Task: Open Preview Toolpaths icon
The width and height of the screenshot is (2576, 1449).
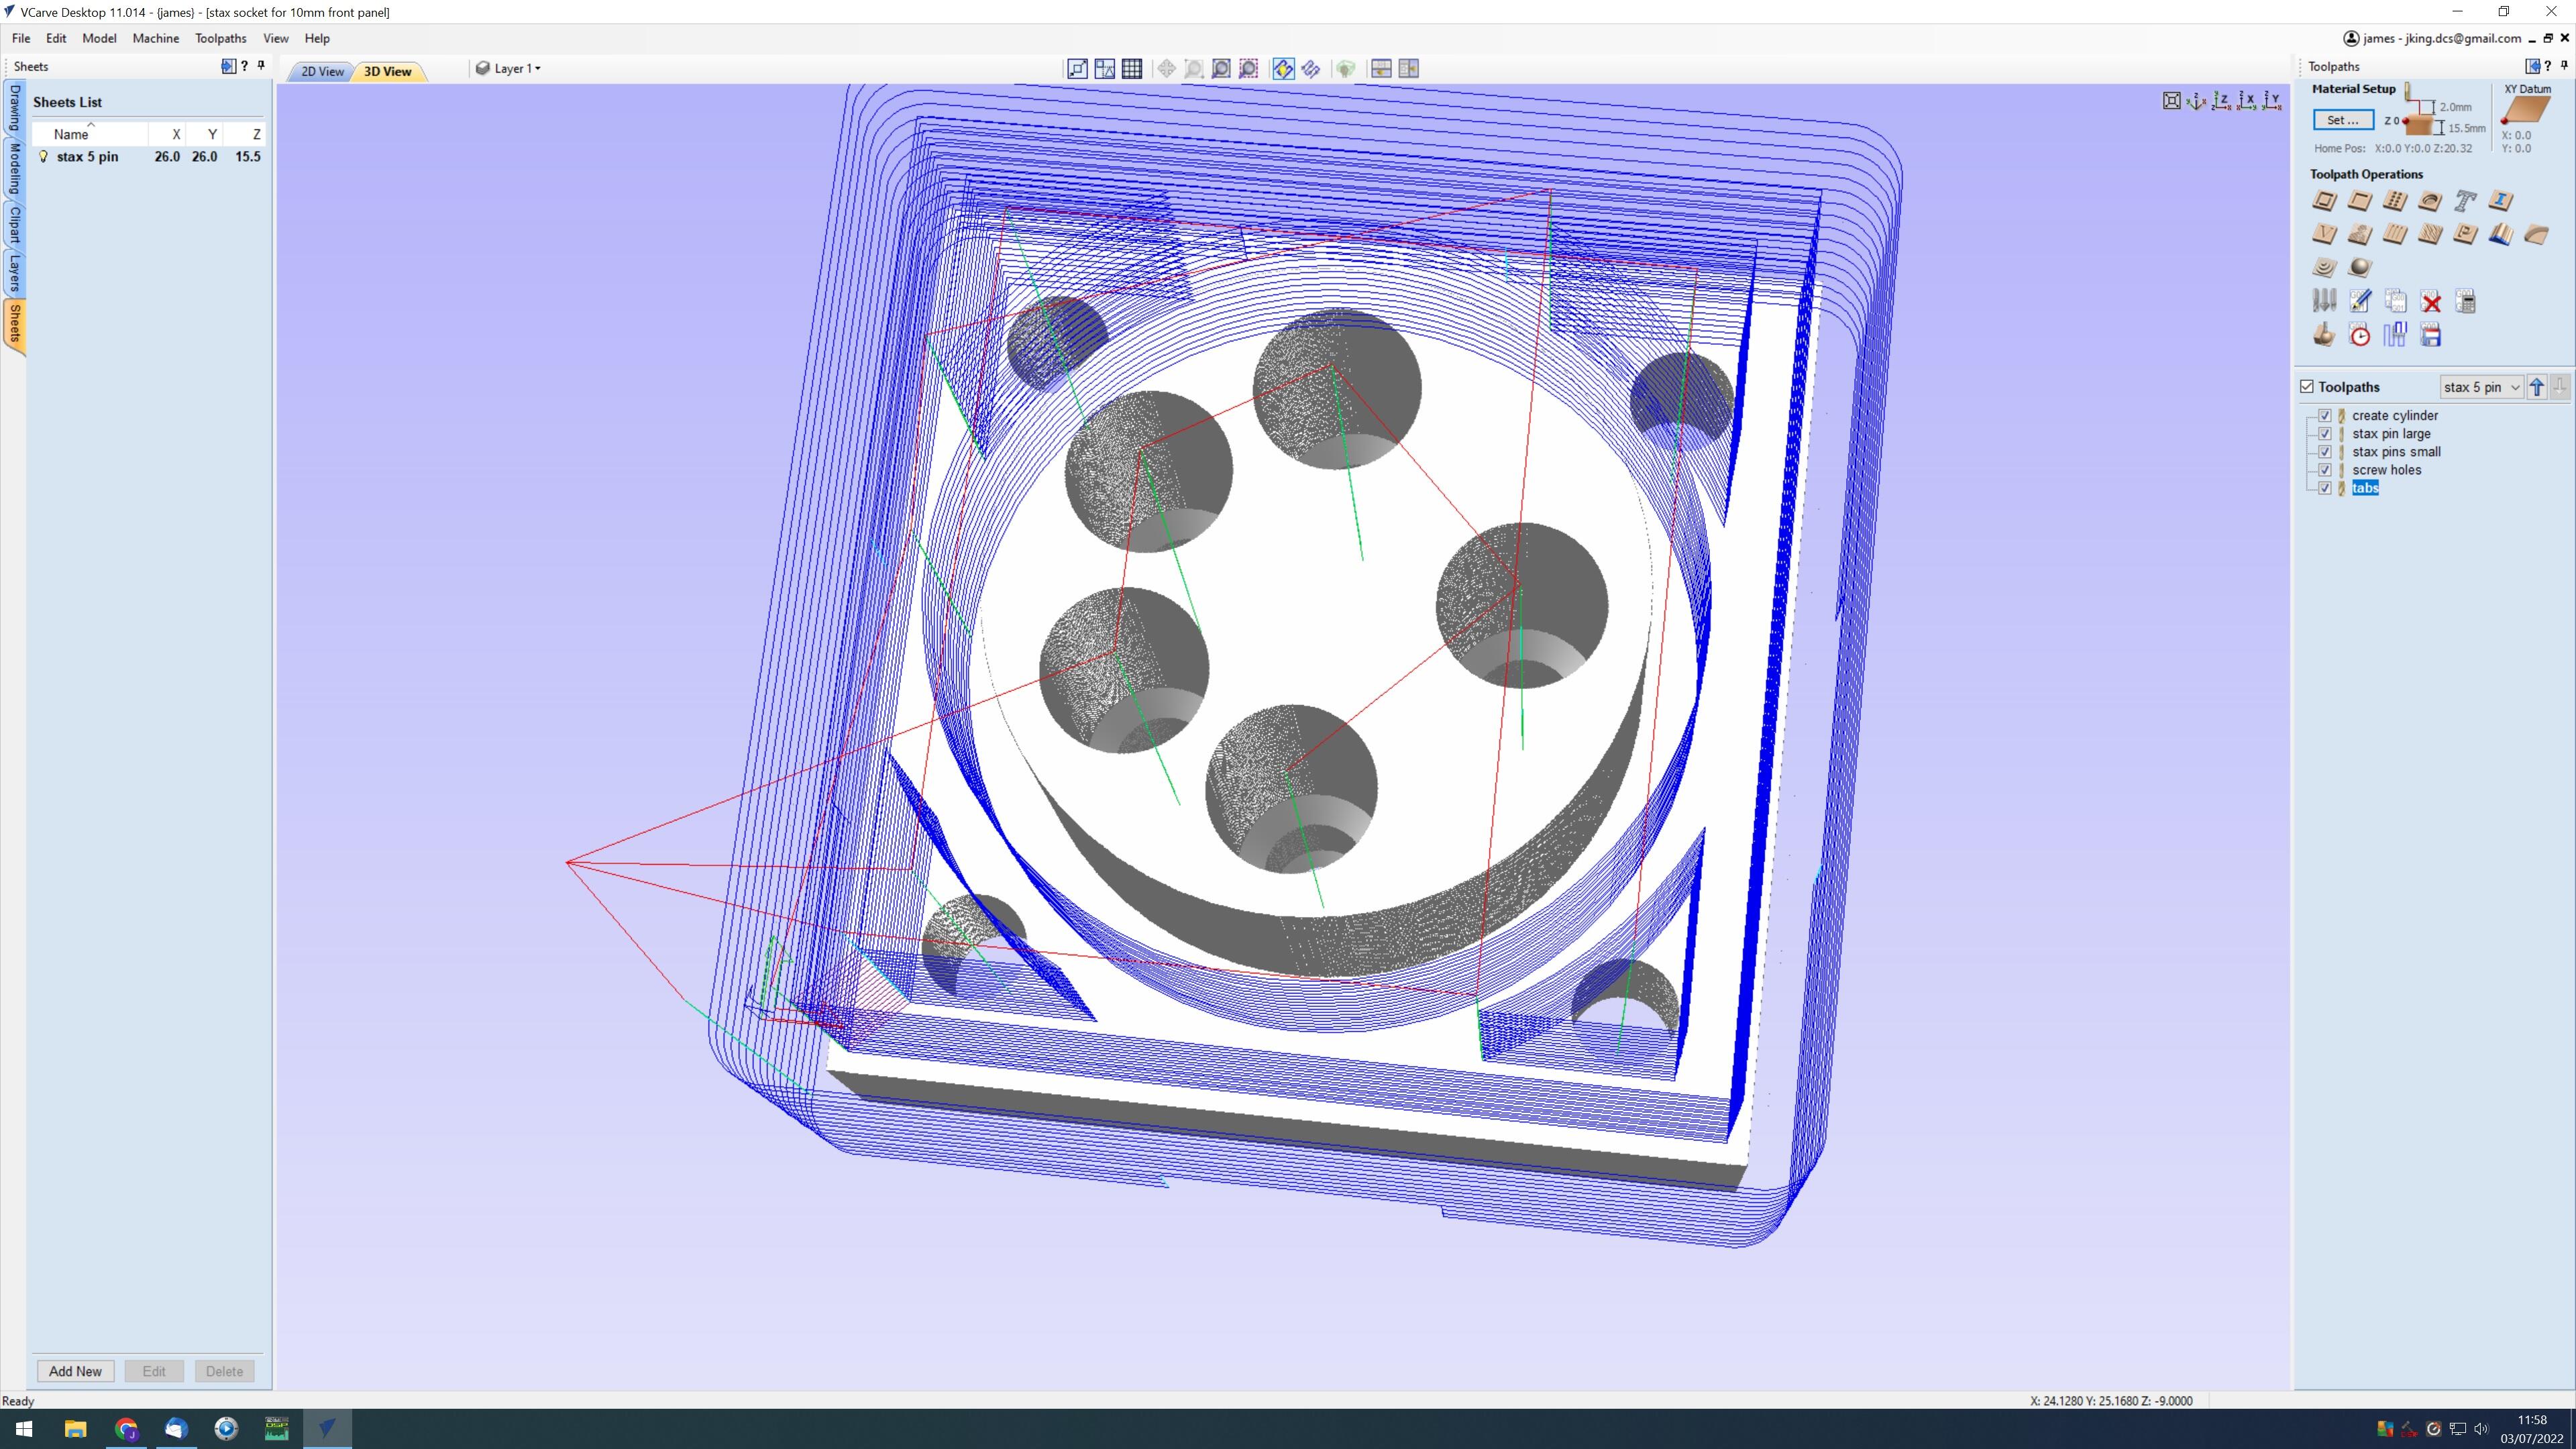Action: coord(2324,335)
